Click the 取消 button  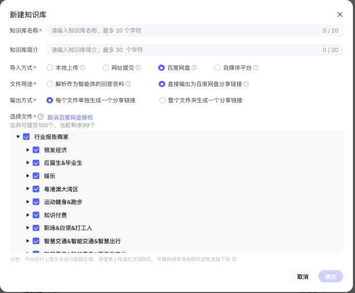pyautogui.click(x=302, y=277)
